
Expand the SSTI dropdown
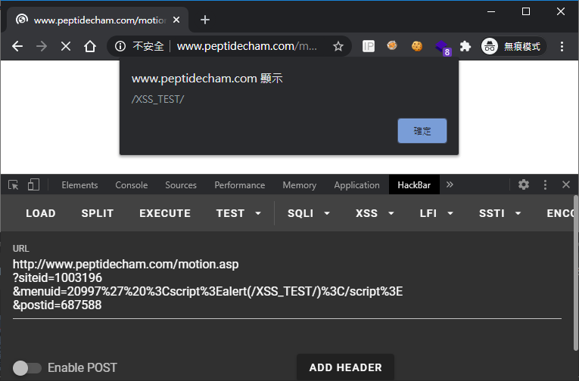point(500,213)
